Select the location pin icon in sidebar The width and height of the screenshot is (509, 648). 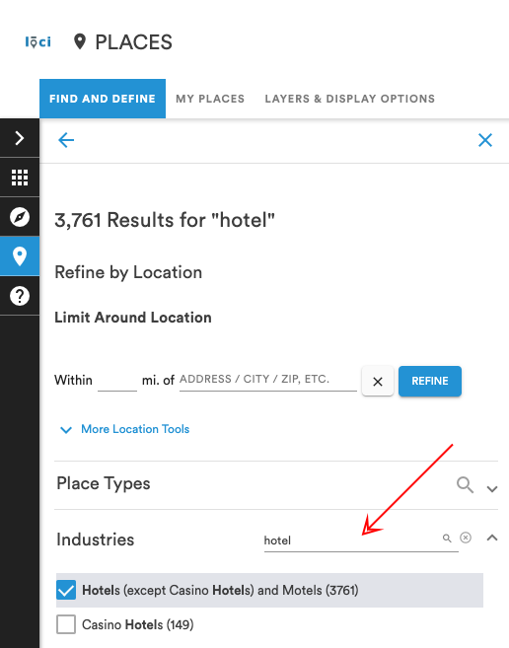20,256
